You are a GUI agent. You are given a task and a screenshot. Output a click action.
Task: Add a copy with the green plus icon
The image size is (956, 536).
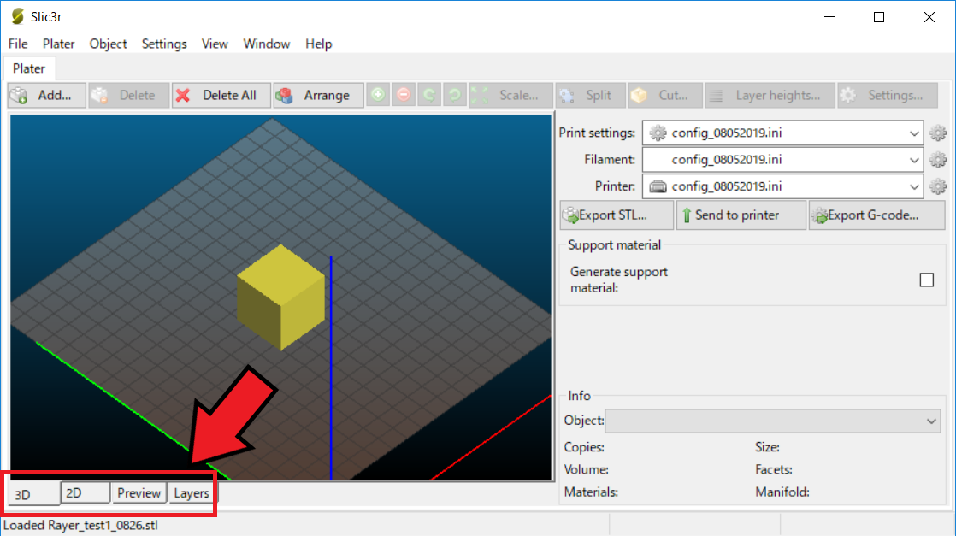click(x=378, y=95)
